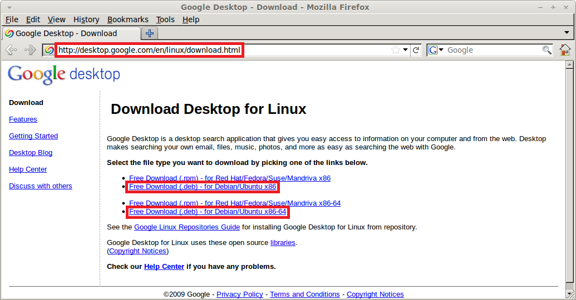Open a new tab with the plus icon
This screenshot has height=300, width=576.
[x=150, y=33]
